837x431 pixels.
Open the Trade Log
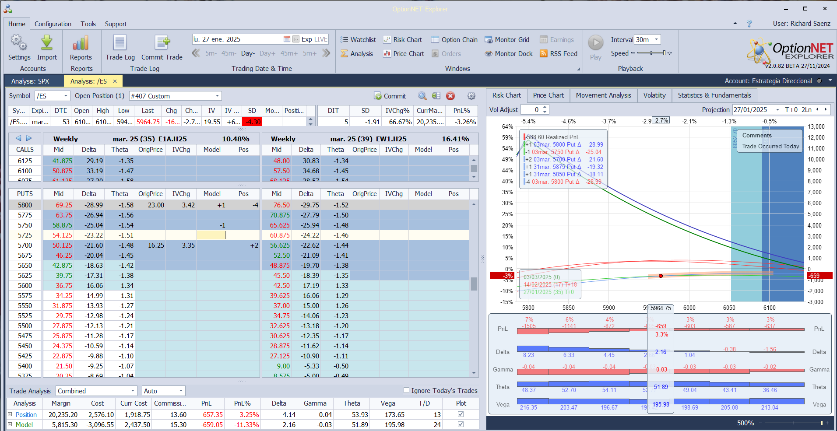coord(120,48)
